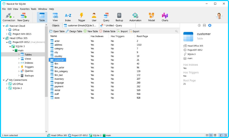Click the user profile avatar
Screen dimensions: 229x138
[x=219, y=16]
